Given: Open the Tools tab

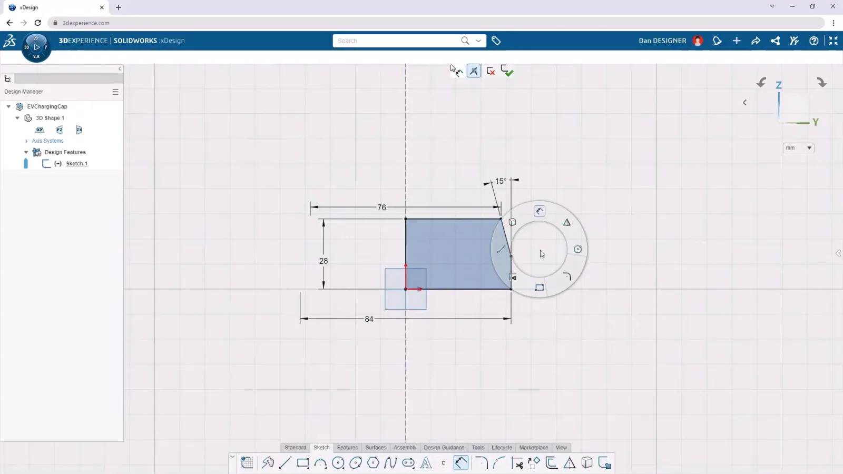Looking at the screenshot, I should (x=478, y=448).
